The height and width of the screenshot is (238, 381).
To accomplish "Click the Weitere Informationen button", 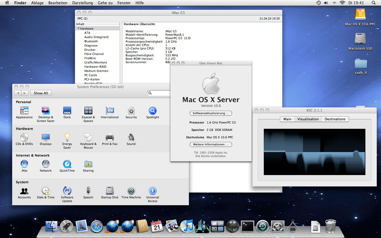I will tap(211, 144).
